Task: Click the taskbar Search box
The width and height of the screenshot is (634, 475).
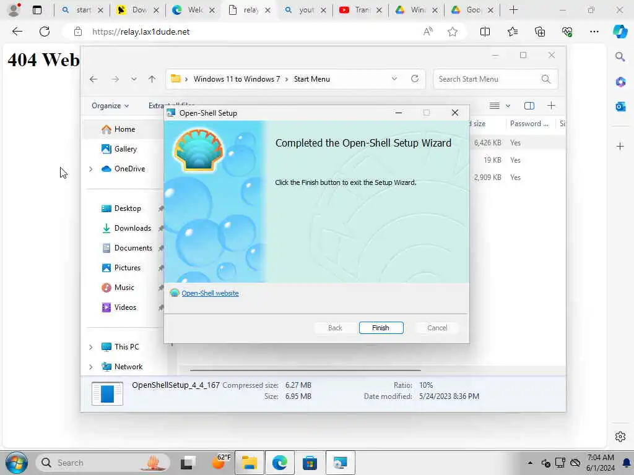Action: click(103, 463)
